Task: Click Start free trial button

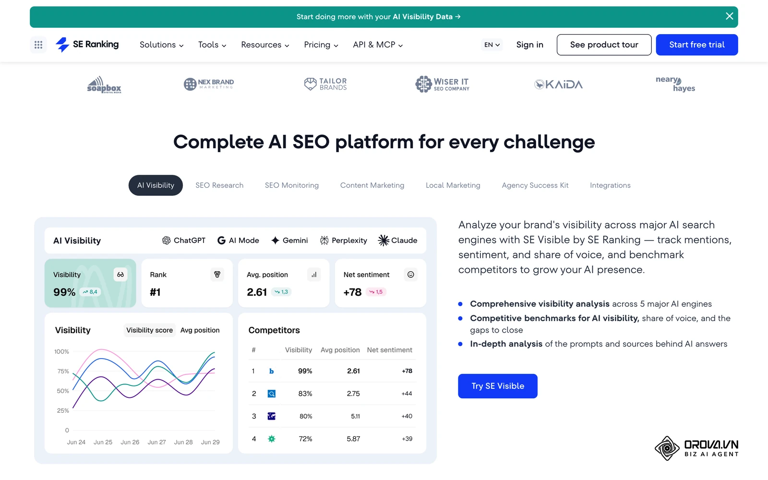Action: tap(696, 45)
